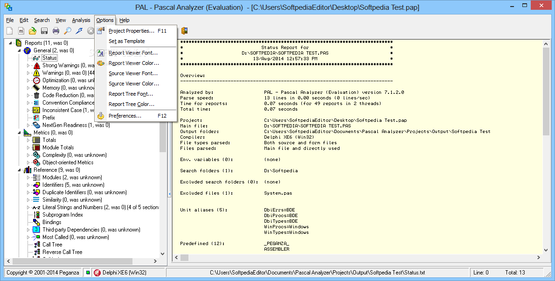Click the NextGen Readiness phone icon
The height and width of the screenshot is (281, 555).
coord(36,125)
